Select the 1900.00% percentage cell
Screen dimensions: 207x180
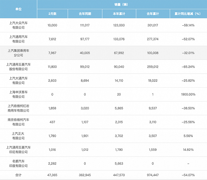(x=188, y=94)
